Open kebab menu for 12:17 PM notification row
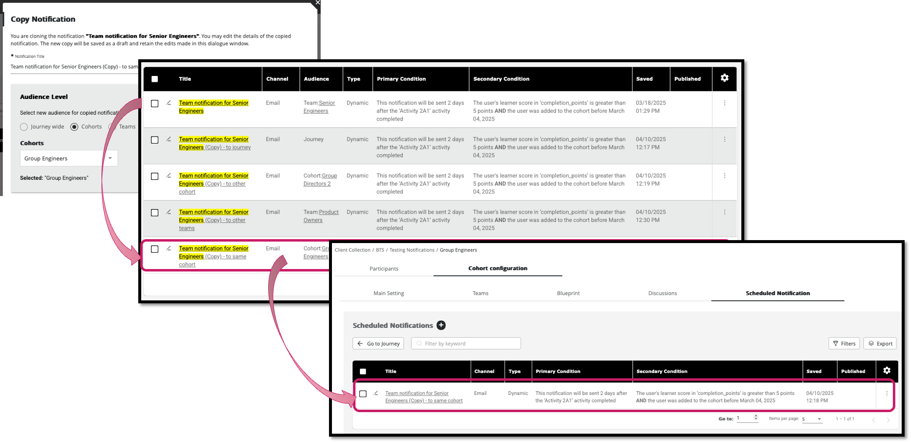The height and width of the screenshot is (443, 911). [x=724, y=139]
